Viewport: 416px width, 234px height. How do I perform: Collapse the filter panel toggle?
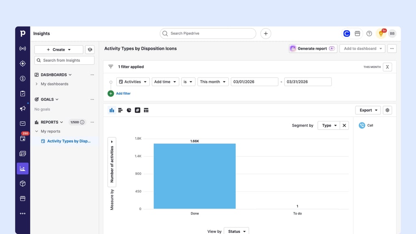click(x=387, y=67)
